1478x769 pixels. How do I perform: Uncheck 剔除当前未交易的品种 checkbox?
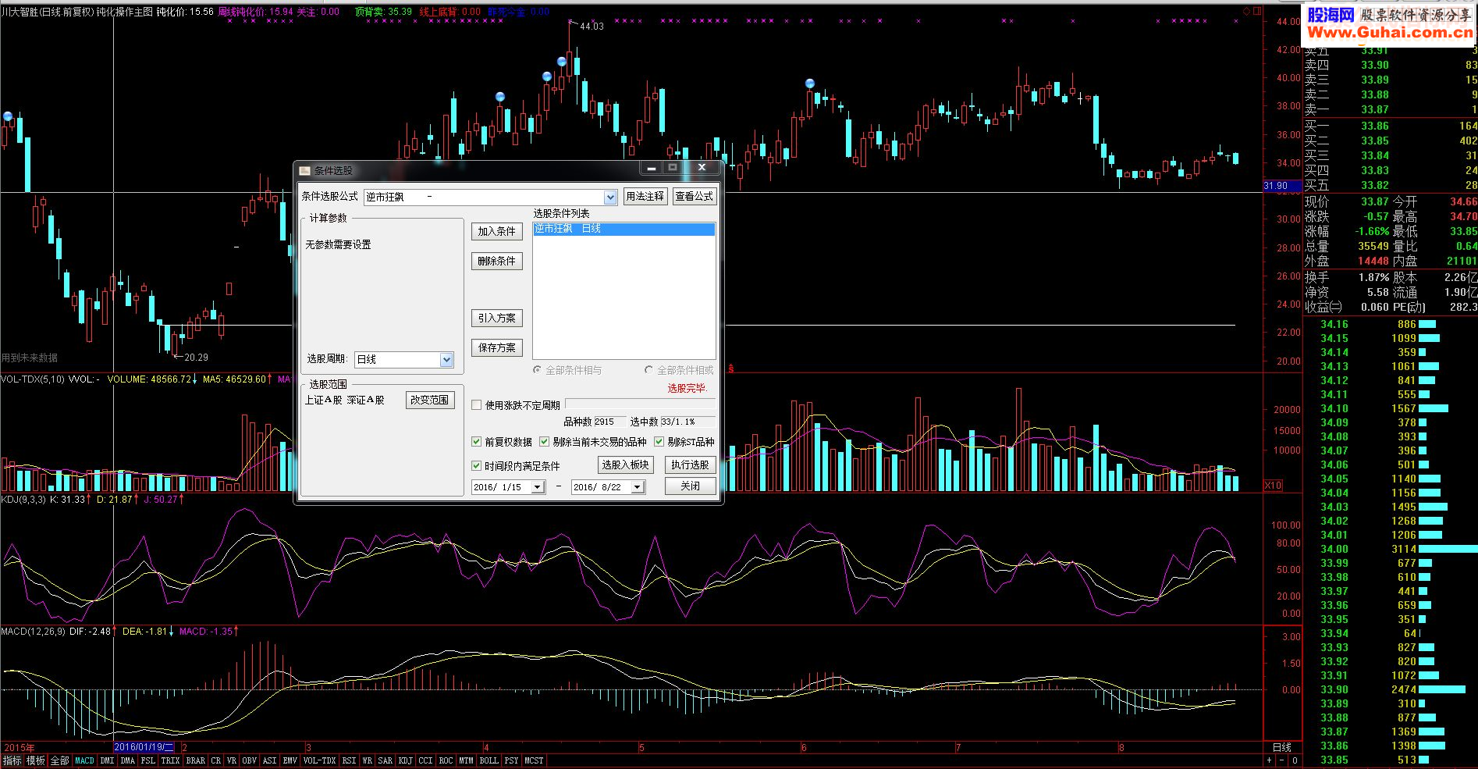[545, 442]
